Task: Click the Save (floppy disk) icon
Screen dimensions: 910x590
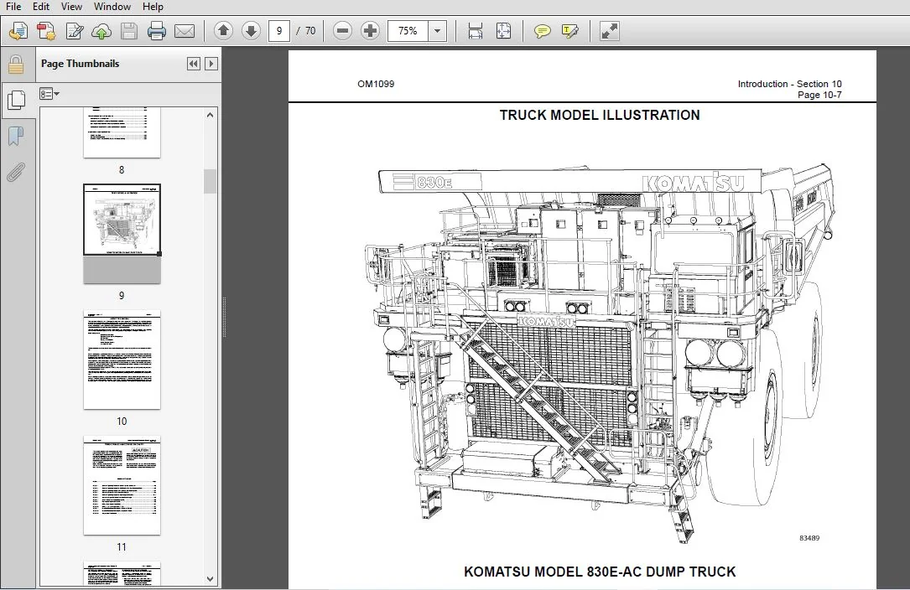Action: point(129,31)
